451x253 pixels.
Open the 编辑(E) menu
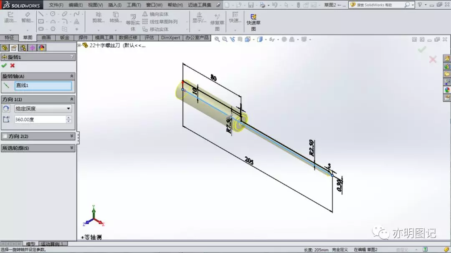(x=76, y=5)
